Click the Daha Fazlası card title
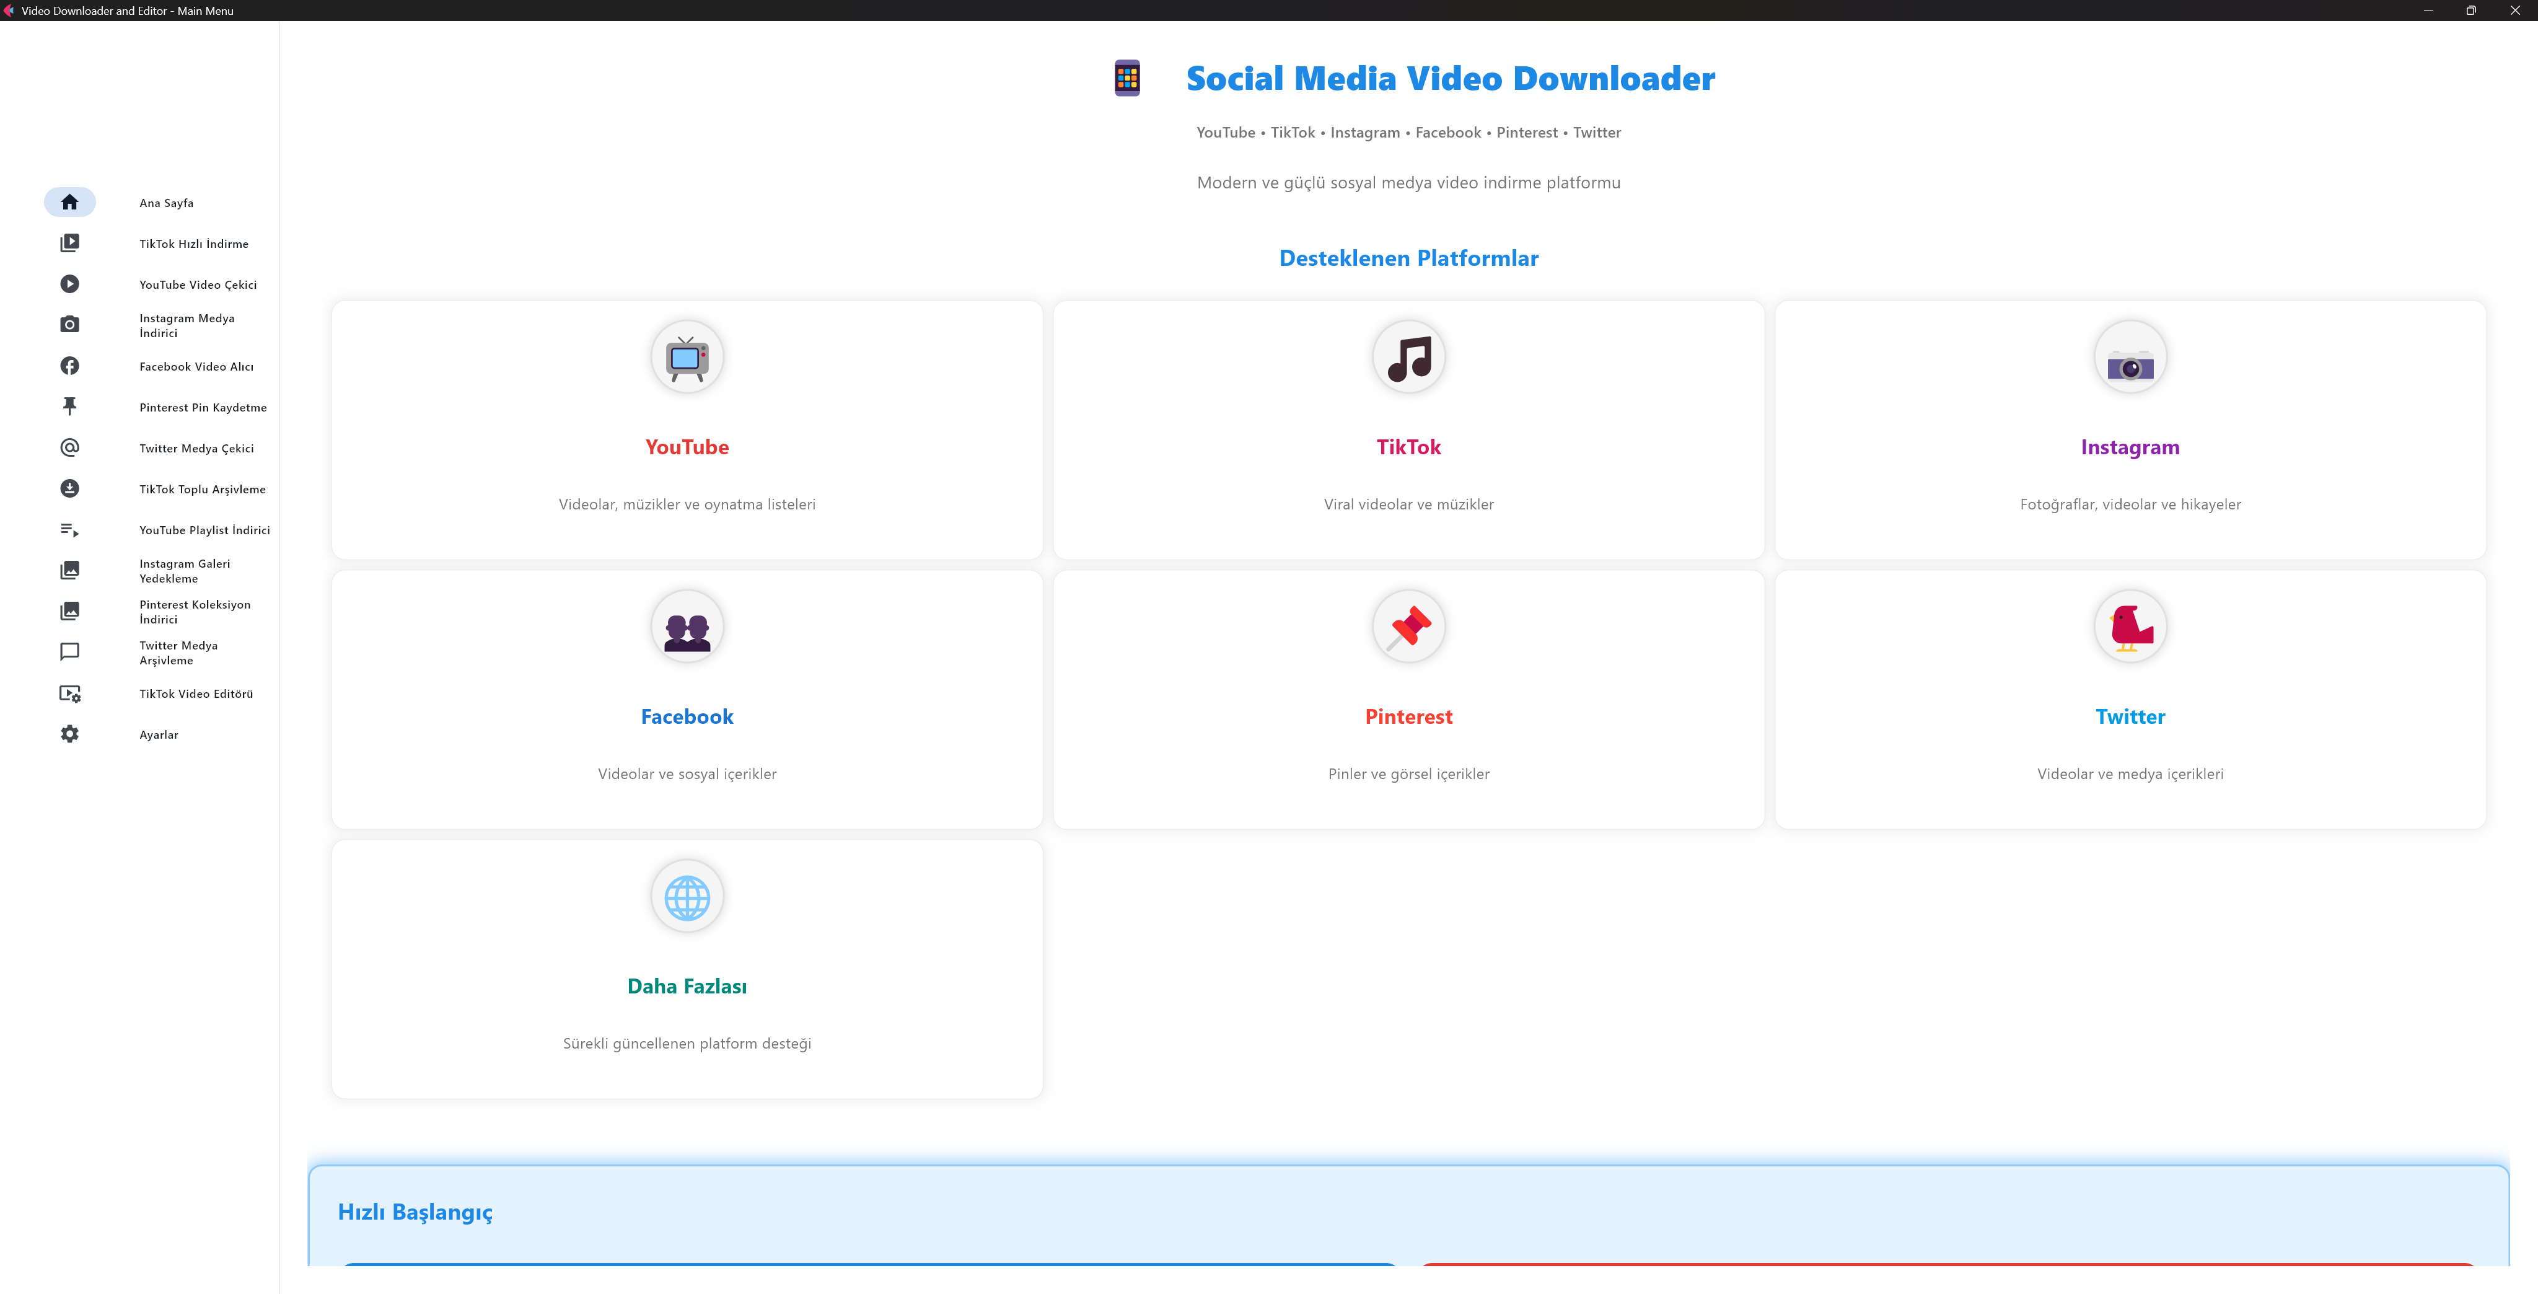The width and height of the screenshot is (2538, 1294). tap(687, 987)
